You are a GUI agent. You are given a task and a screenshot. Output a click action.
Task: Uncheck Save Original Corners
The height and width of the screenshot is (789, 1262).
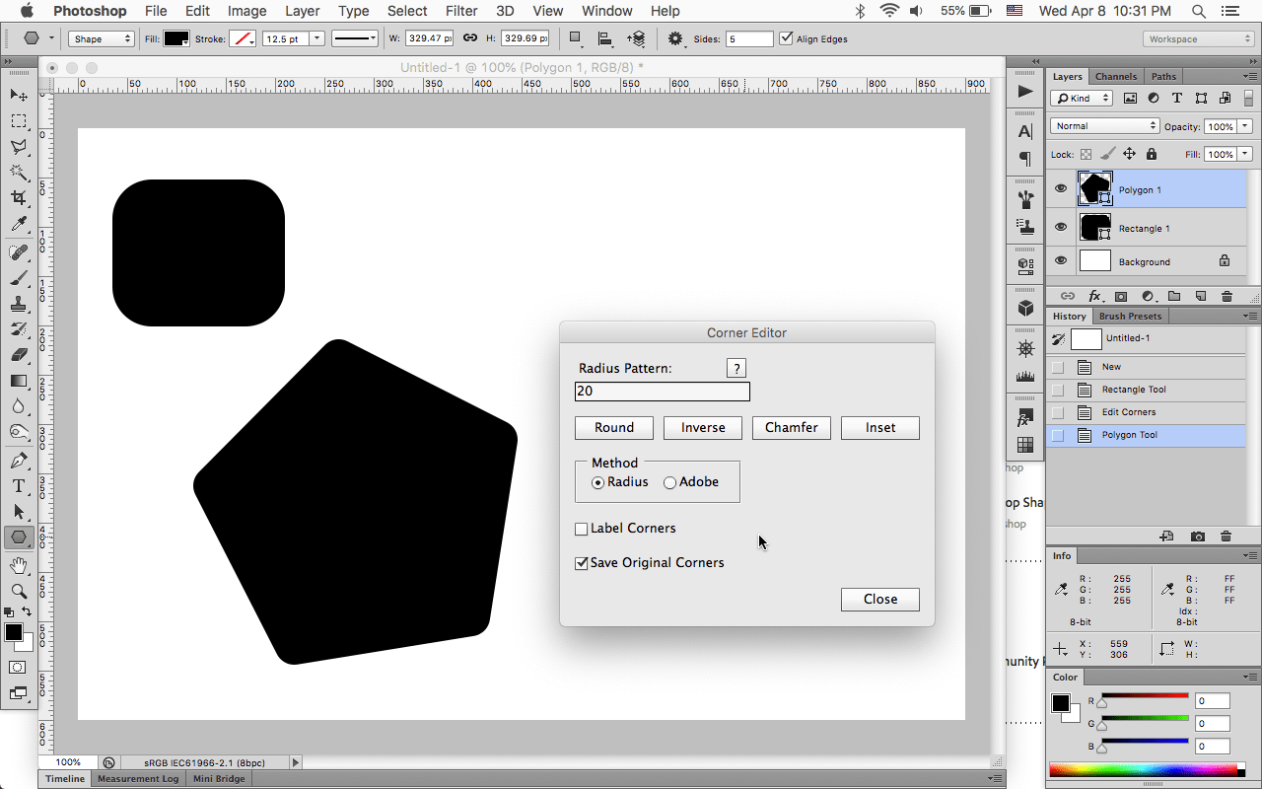pos(582,563)
